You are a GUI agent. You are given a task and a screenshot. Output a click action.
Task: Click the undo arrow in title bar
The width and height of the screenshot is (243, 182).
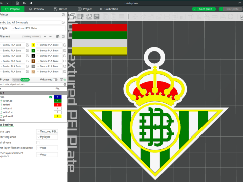pos(24,3)
